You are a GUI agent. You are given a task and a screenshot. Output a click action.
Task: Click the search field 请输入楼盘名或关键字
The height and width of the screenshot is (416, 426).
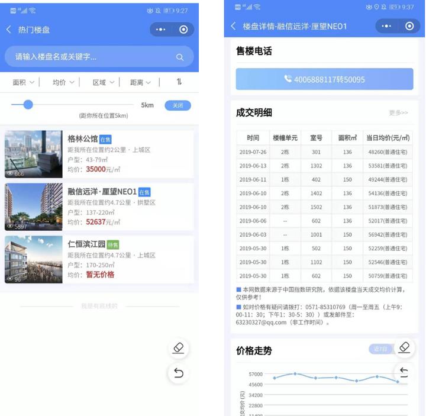coord(99,57)
